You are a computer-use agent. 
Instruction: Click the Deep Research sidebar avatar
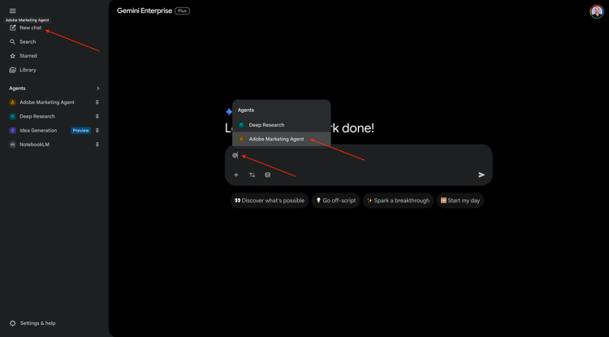click(12, 116)
